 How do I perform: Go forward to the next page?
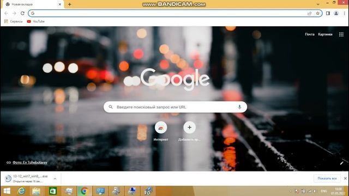click(x=14, y=13)
